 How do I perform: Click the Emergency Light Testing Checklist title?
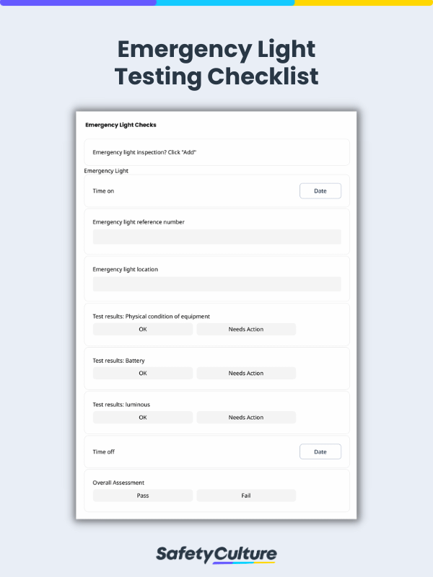coord(216,63)
